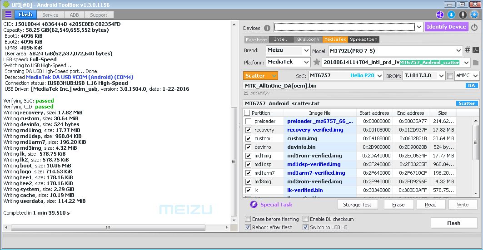The width and height of the screenshot is (483, 250).
Task: Disable Reboot after flash
Action: (248, 227)
